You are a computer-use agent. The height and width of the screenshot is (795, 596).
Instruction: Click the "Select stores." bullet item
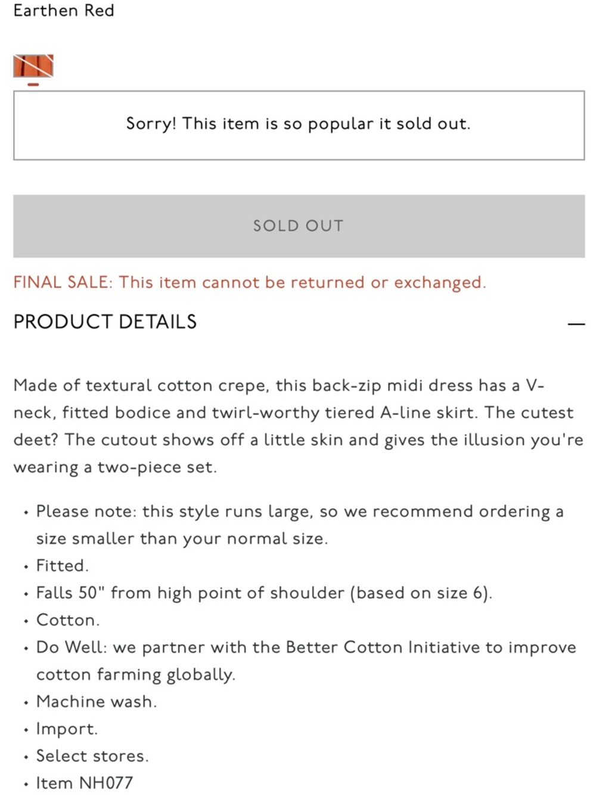tap(92, 756)
